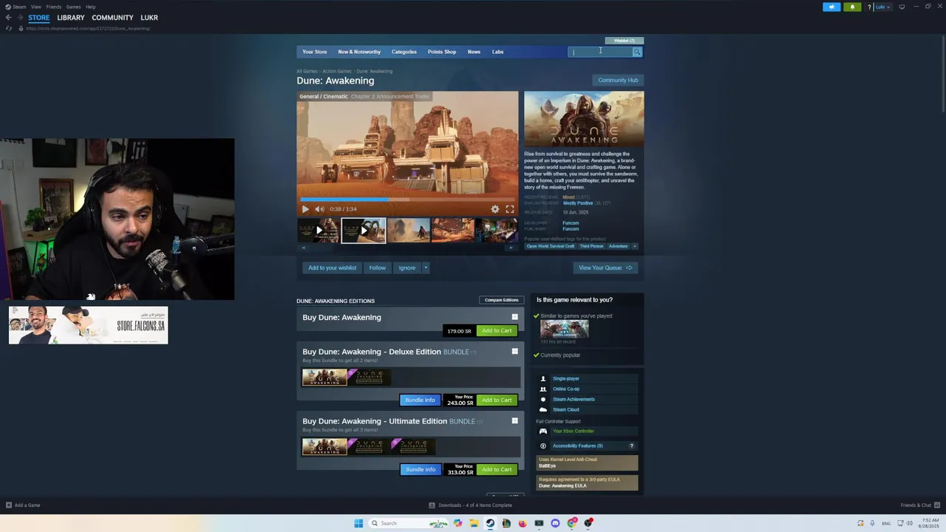Add base game 179.00 SR to cart

(497, 330)
